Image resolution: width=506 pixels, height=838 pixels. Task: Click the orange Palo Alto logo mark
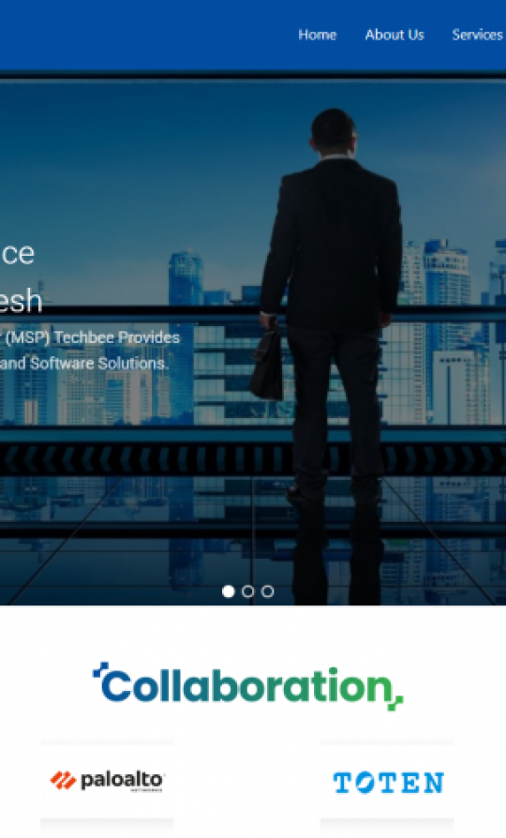tap(63, 781)
